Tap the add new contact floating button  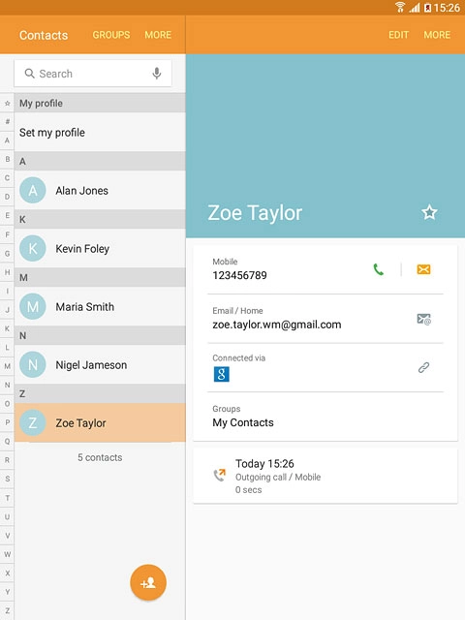click(x=148, y=582)
